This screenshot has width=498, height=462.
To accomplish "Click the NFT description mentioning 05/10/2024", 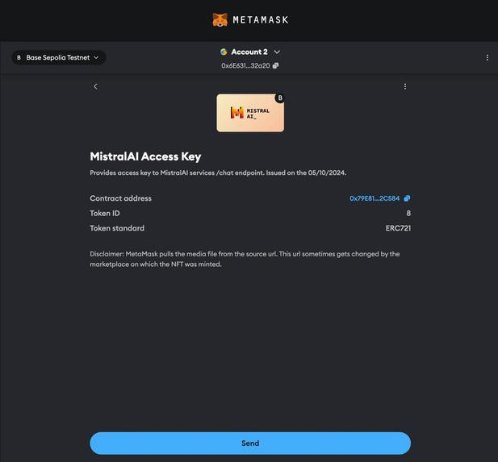I will tap(218, 173).
